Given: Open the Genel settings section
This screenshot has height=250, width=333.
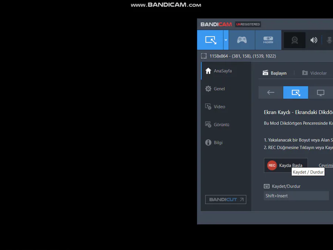Looking at the screenshot, I should pos(226,89).
